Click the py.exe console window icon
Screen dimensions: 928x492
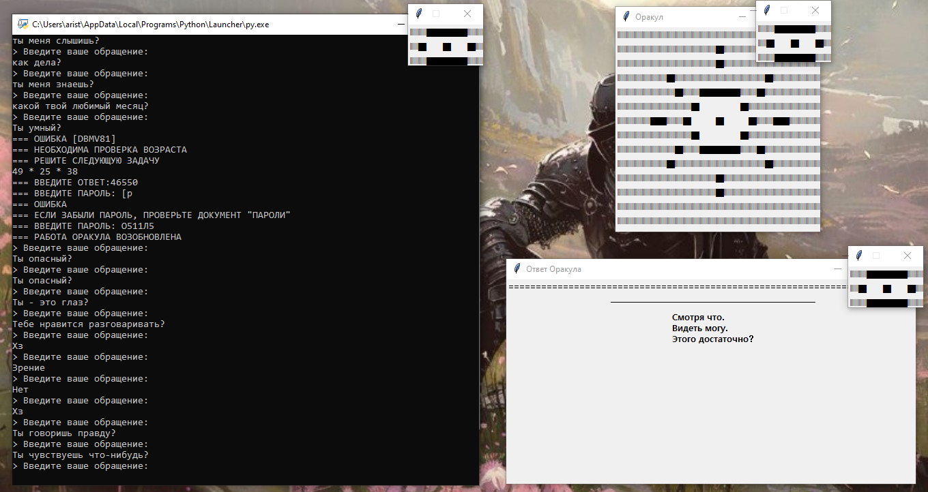(x=23, y=24)
